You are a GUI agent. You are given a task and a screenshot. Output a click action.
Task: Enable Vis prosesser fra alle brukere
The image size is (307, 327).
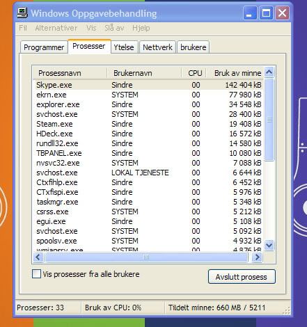coord(36,274)
